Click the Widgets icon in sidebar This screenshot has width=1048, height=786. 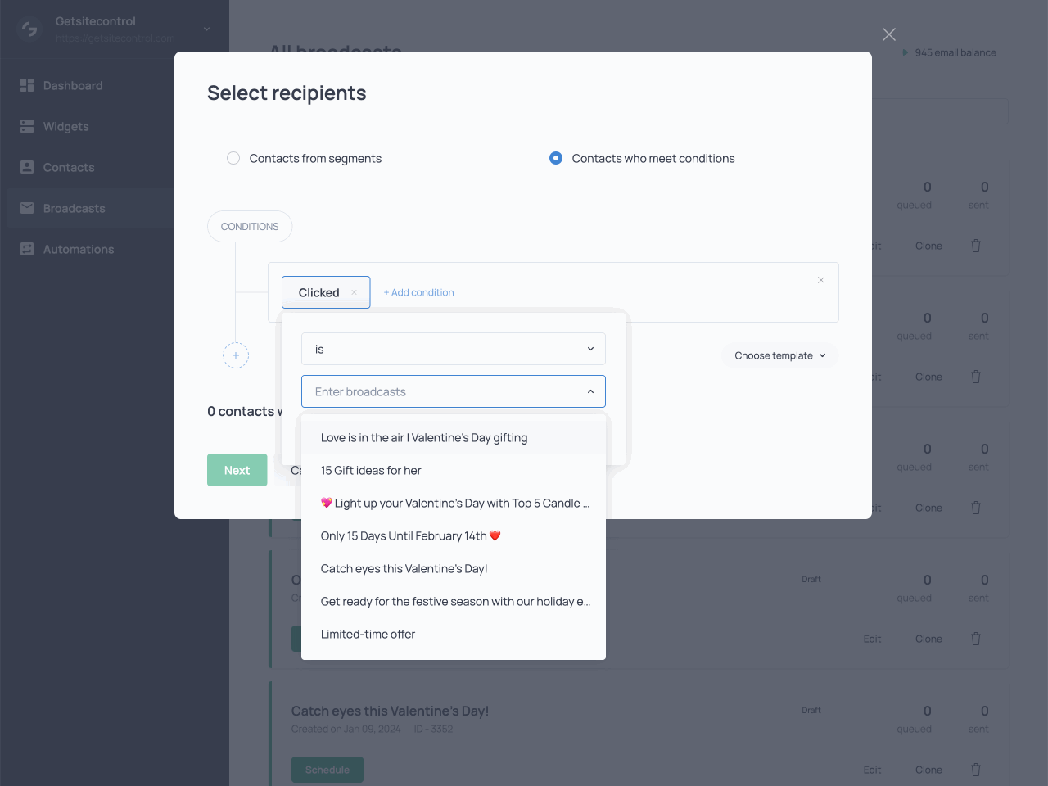tap(27, 126)
